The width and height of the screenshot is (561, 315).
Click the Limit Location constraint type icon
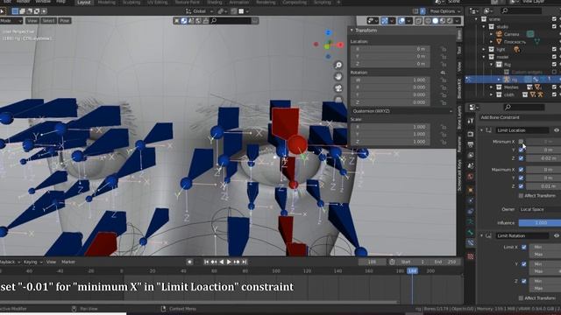(489, 130)
